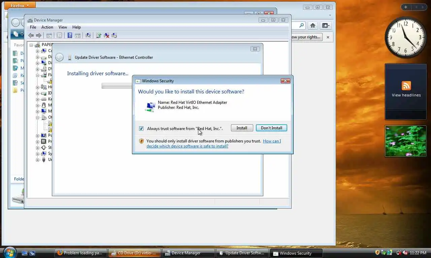Switch to CD Drive (D:) virtio taskbar button
Screen dimensions: 431x258
click(135, 253)
